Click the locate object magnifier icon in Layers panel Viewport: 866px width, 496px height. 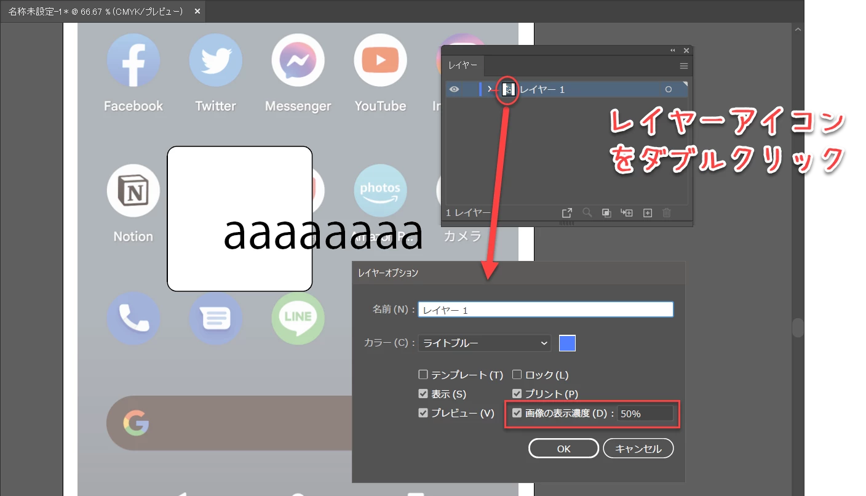587,213
